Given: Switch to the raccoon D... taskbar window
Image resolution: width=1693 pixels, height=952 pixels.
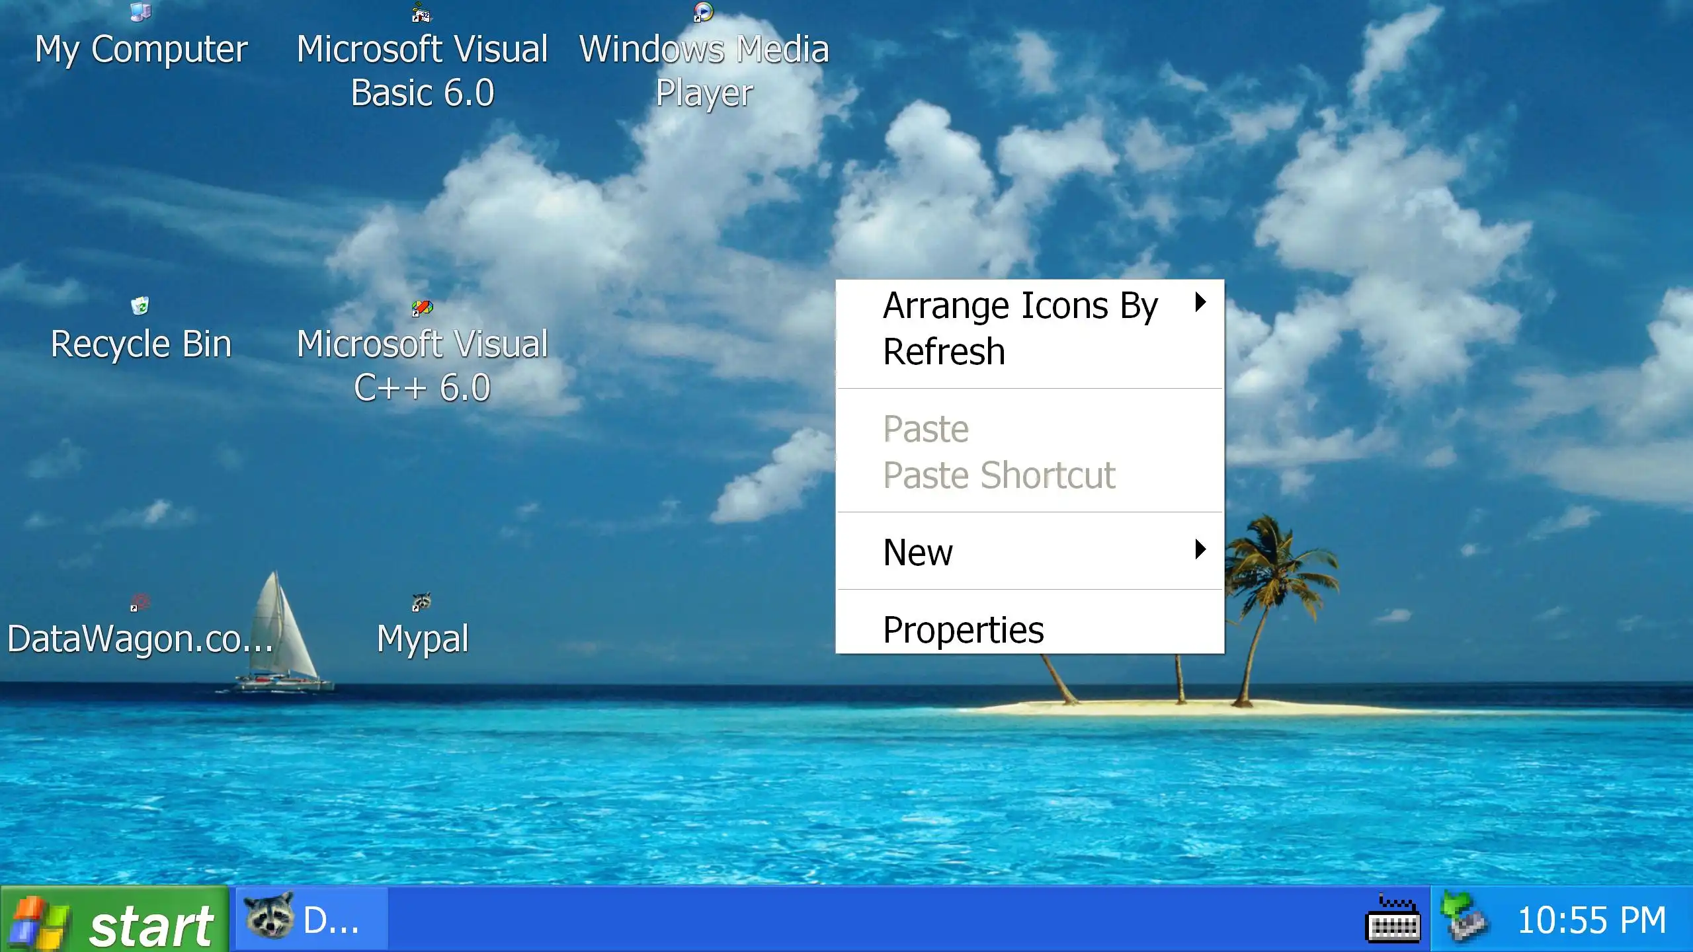Looking at the screenshot, I should [x=311, y=920].
